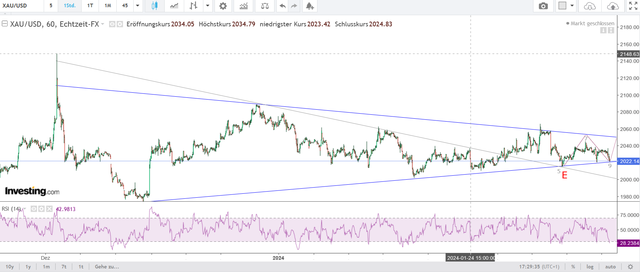Expand XAU/USD legend title dropdown
Image resolution: width=640 pixels, height=272 pixels.
click(x=103, y=24)
